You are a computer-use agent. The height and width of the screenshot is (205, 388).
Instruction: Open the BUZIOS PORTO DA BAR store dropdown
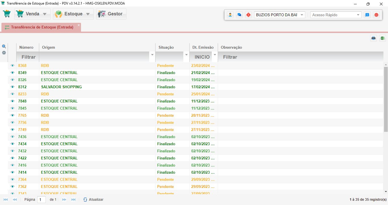click(279, 15)
